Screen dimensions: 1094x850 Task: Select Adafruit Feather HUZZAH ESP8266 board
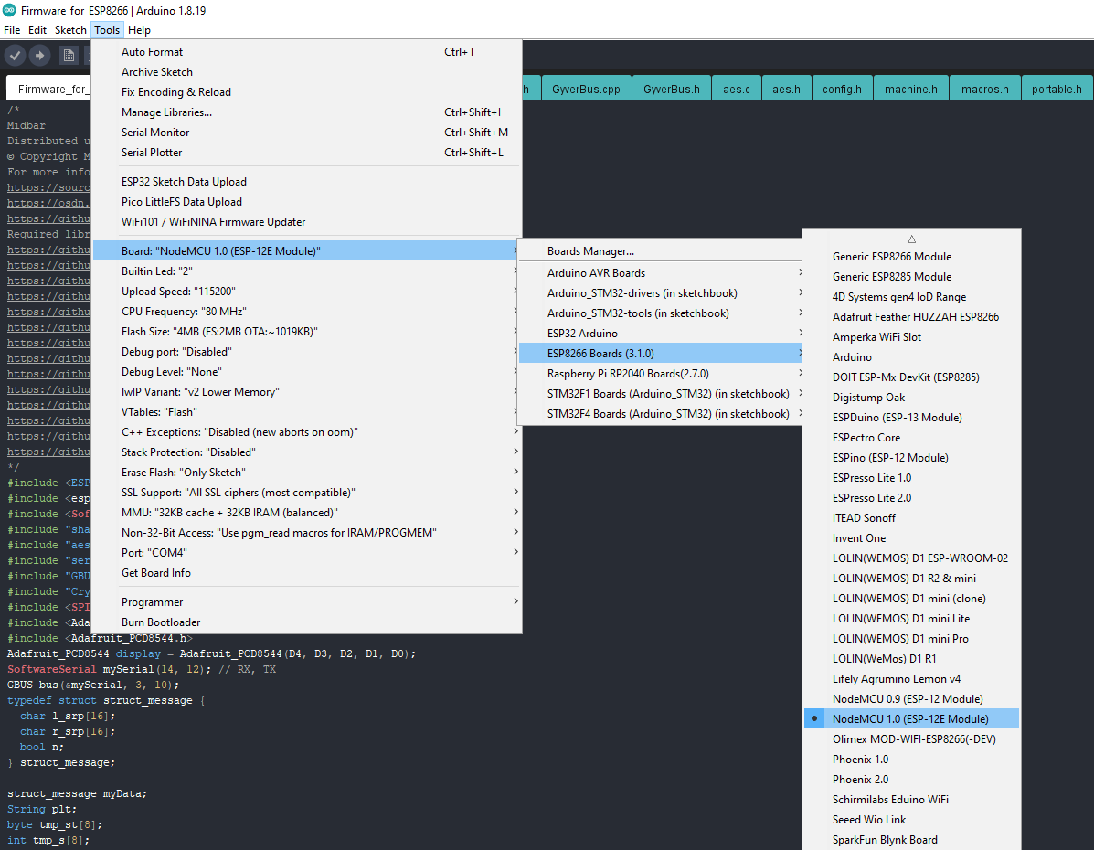(x=911, y=317)
